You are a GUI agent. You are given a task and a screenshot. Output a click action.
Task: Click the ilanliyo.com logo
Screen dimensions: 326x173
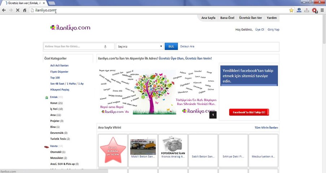tap(70, 28)
